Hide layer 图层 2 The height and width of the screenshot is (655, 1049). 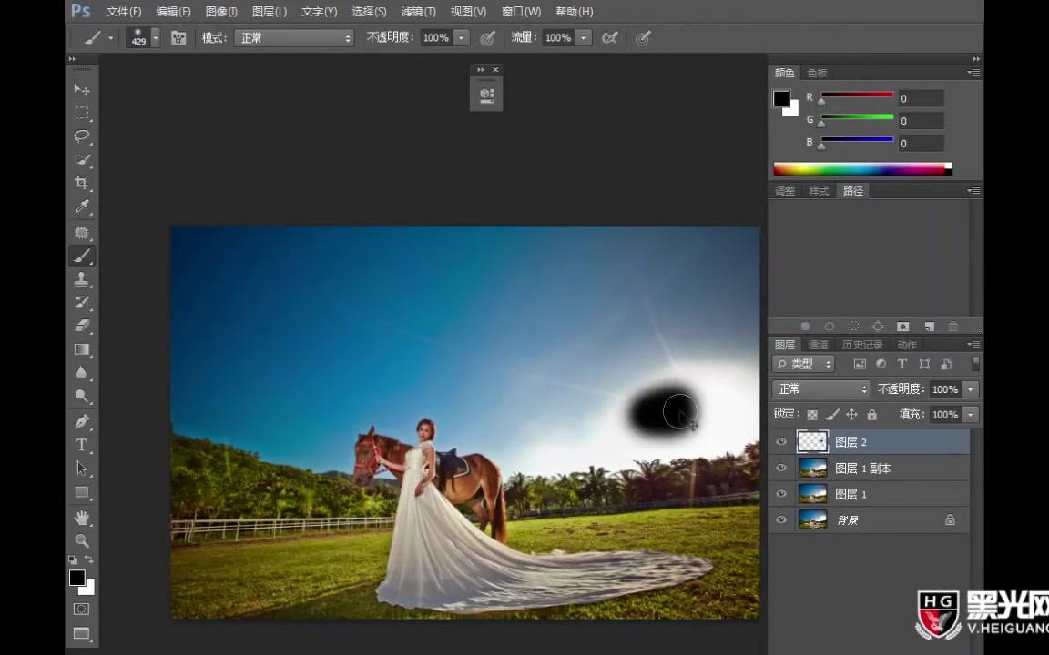[x=780, y=442]
